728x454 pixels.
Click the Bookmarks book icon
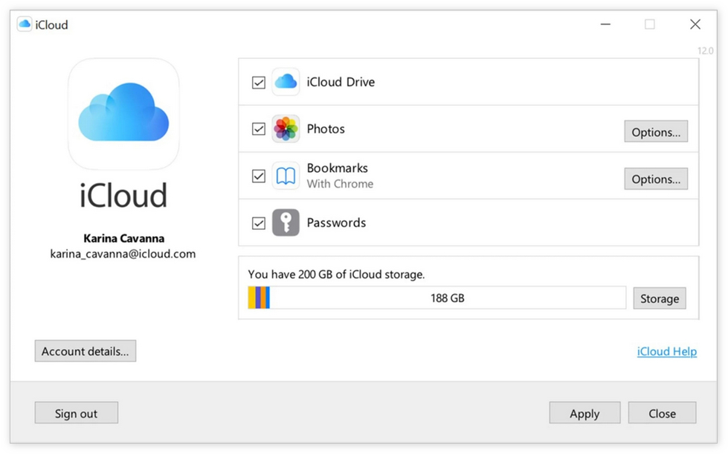point(286,176)
